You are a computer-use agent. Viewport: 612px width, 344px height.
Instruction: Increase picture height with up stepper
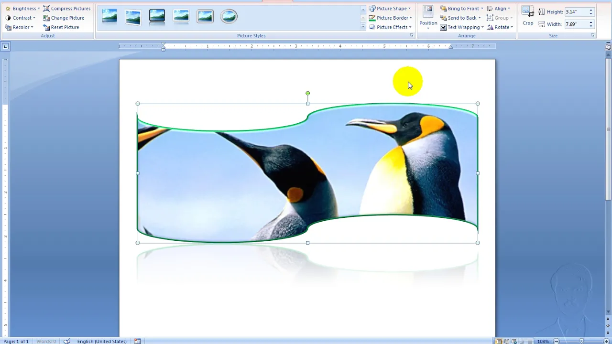[591, 10]
